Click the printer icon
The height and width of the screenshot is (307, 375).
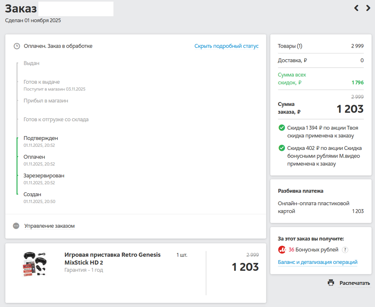tap(331, 283)
